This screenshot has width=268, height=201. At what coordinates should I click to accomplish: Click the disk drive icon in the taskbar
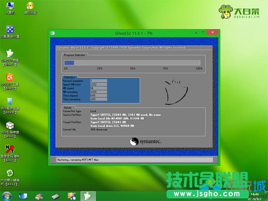click(x=55, y=196)
